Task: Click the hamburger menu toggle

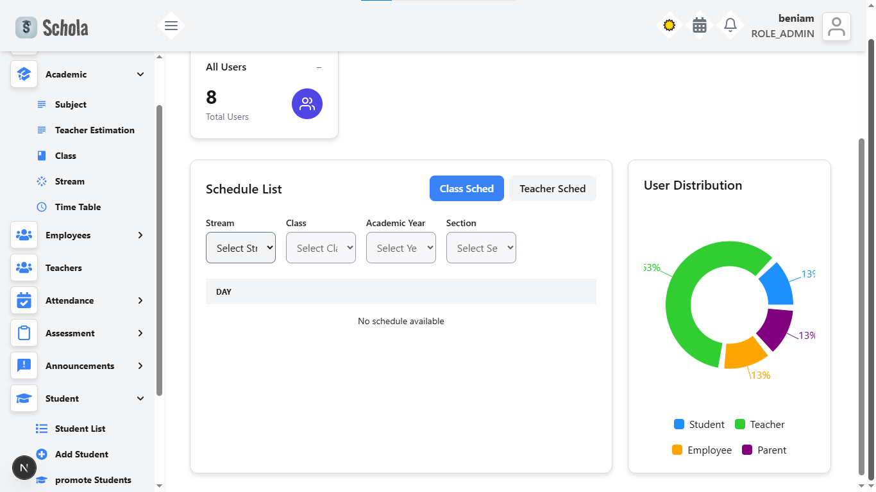Action: pyautogui.click(x=171, y=26)
